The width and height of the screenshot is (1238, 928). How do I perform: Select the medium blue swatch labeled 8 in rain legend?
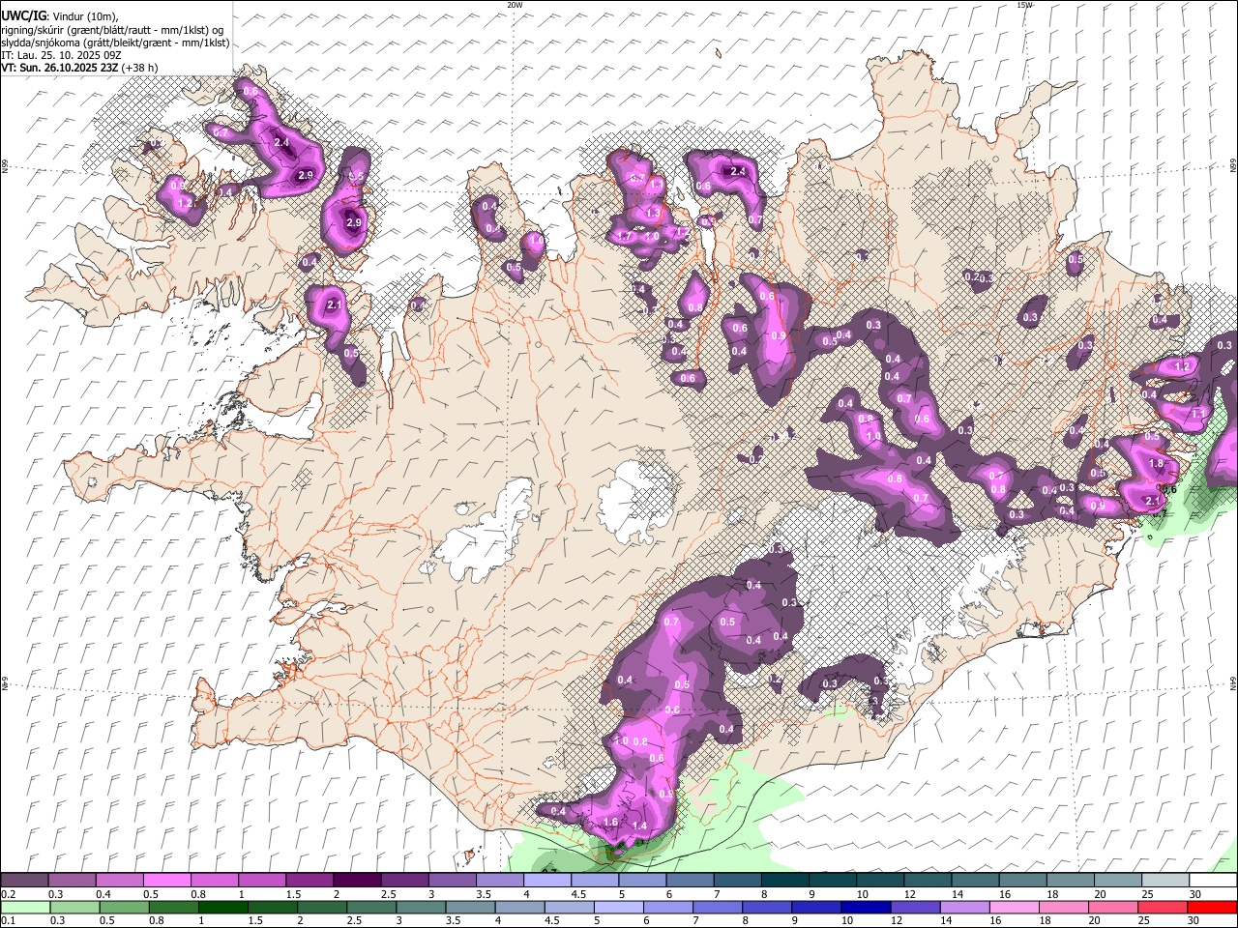(x=768, y=907)
